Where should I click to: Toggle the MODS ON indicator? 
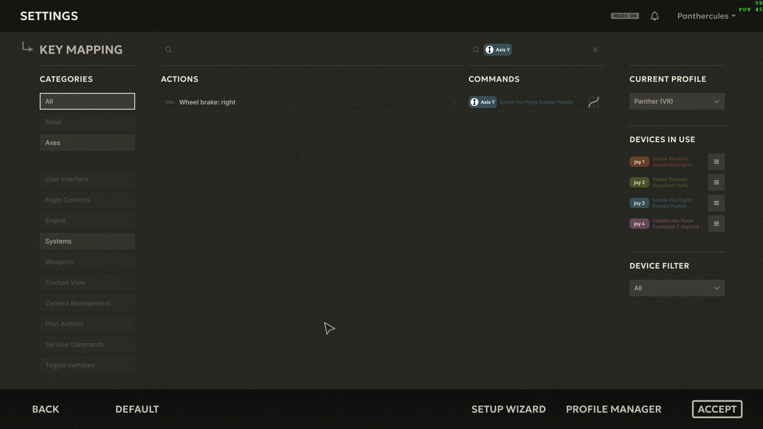coord(625,16)
